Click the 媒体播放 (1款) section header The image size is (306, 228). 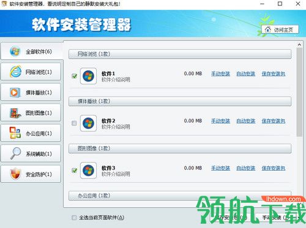pyautogui.click(x=180, y=101)
